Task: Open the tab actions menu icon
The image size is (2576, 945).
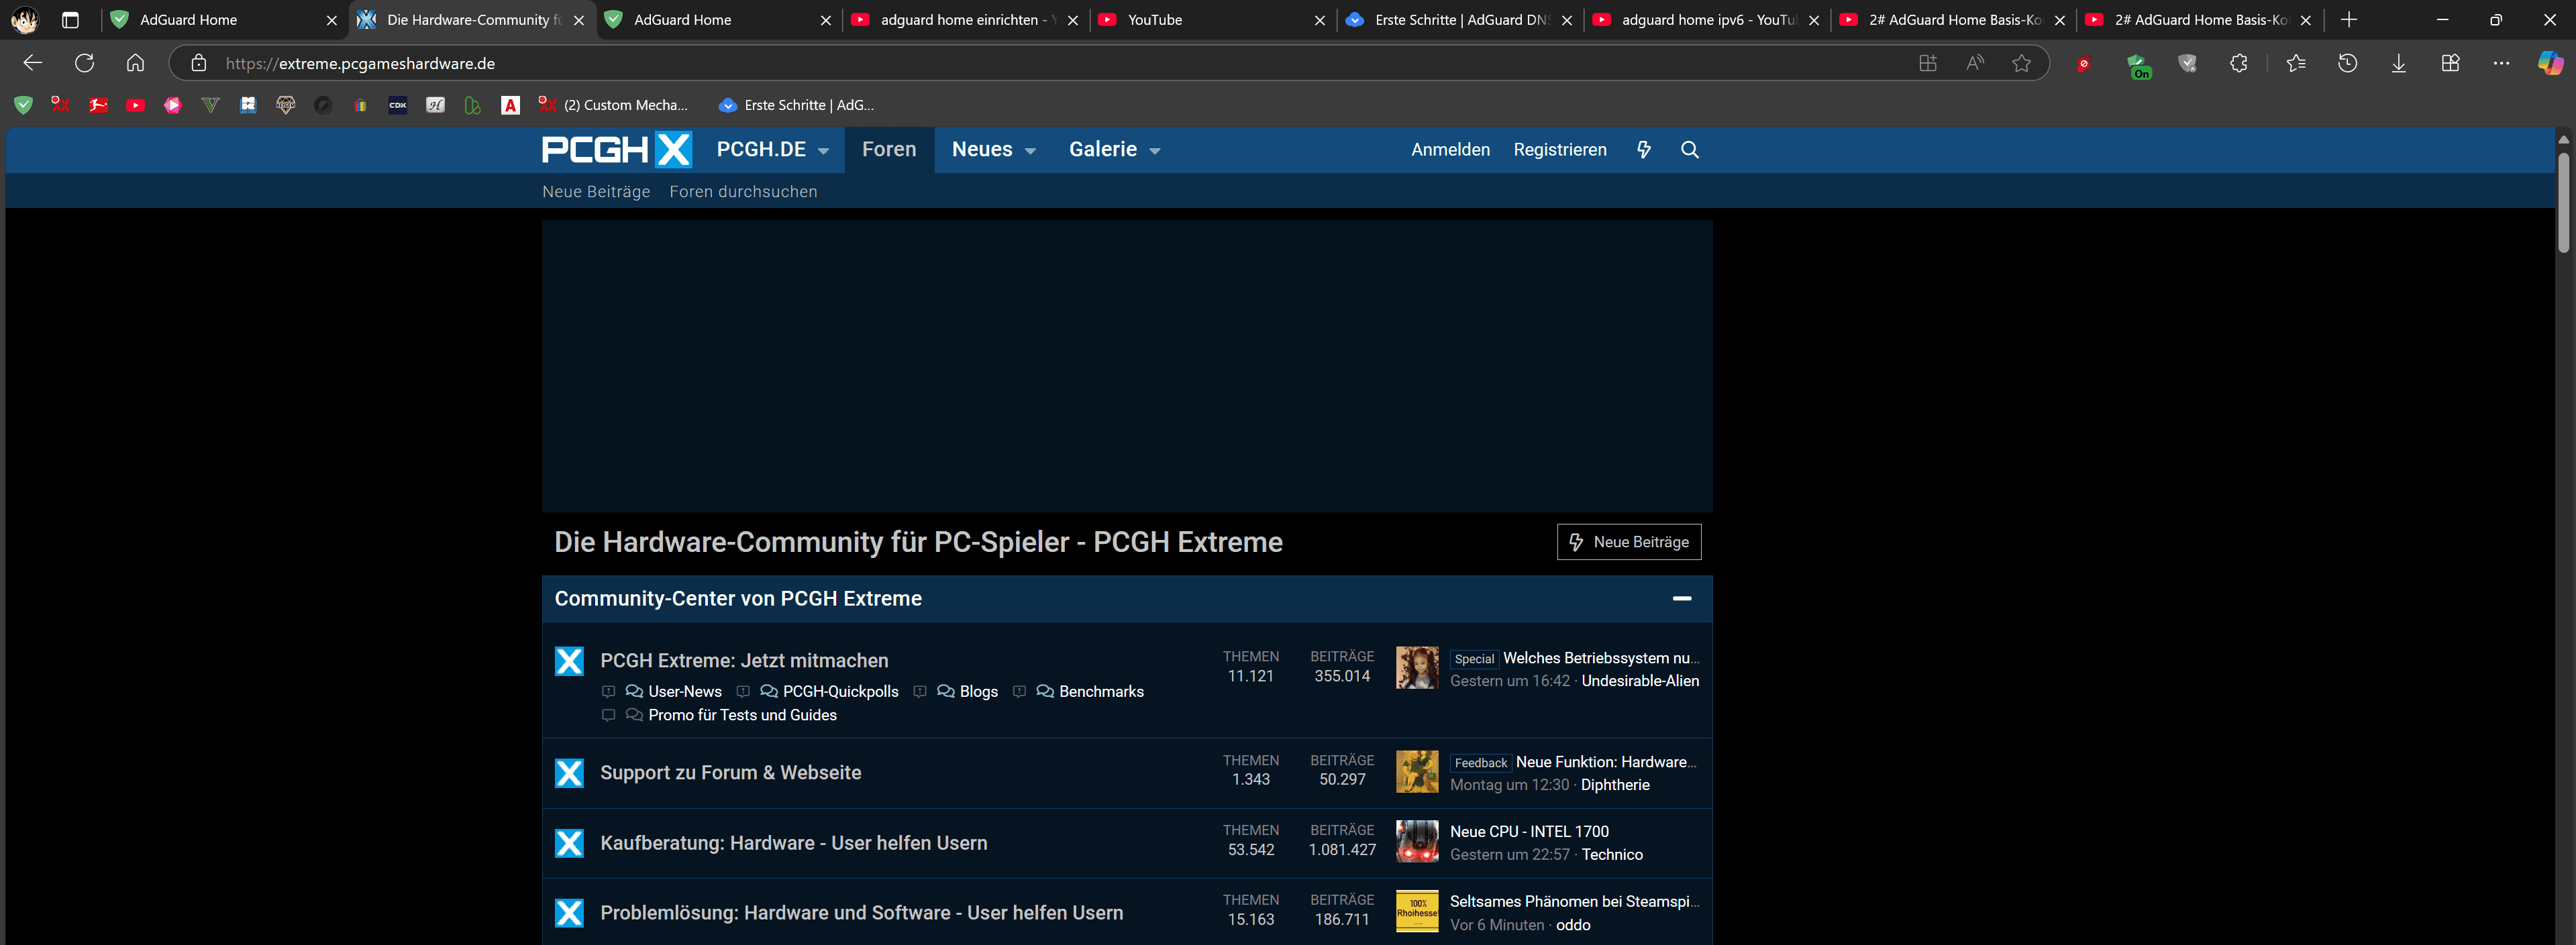Action: pyautogui.click(x=70, y=20)
